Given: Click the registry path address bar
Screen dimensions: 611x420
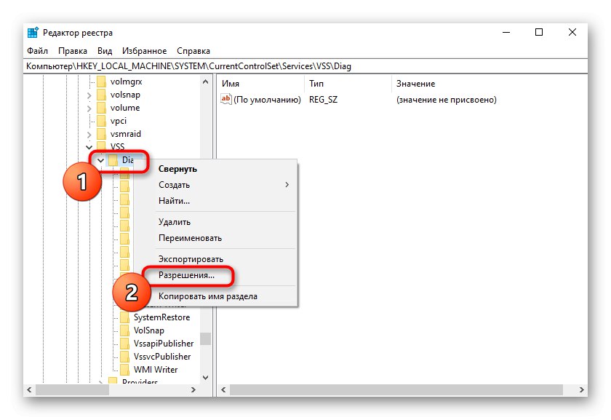Looking at the screenshot, I should [x=305, y=66].
